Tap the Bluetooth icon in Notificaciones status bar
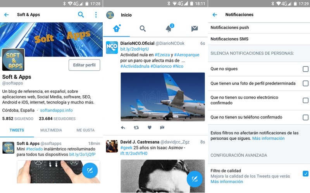This screenshot has width=310, height=193. click(273, 3)
